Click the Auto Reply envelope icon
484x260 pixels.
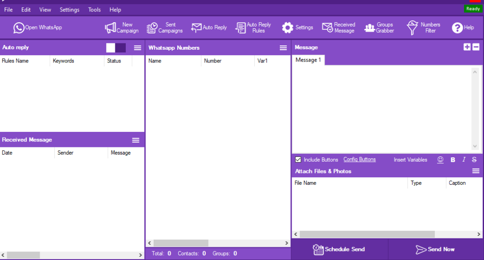coord(196,28)
